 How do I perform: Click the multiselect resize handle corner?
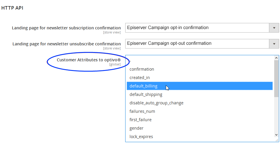[x=277, y=140]
